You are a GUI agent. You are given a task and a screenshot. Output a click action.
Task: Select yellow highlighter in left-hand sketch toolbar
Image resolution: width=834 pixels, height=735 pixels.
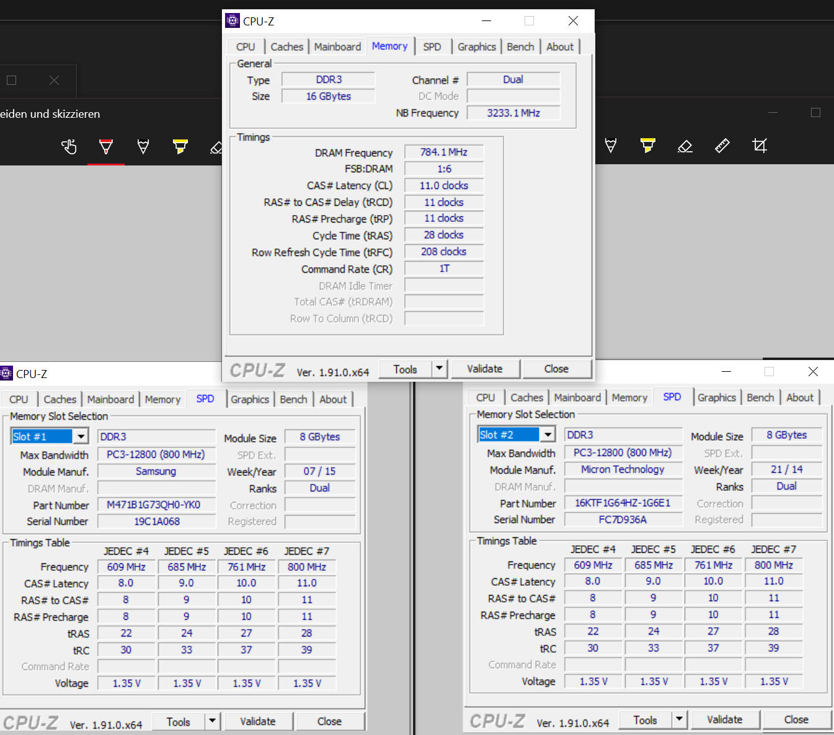pyautogui.click(x=180, y=146)
